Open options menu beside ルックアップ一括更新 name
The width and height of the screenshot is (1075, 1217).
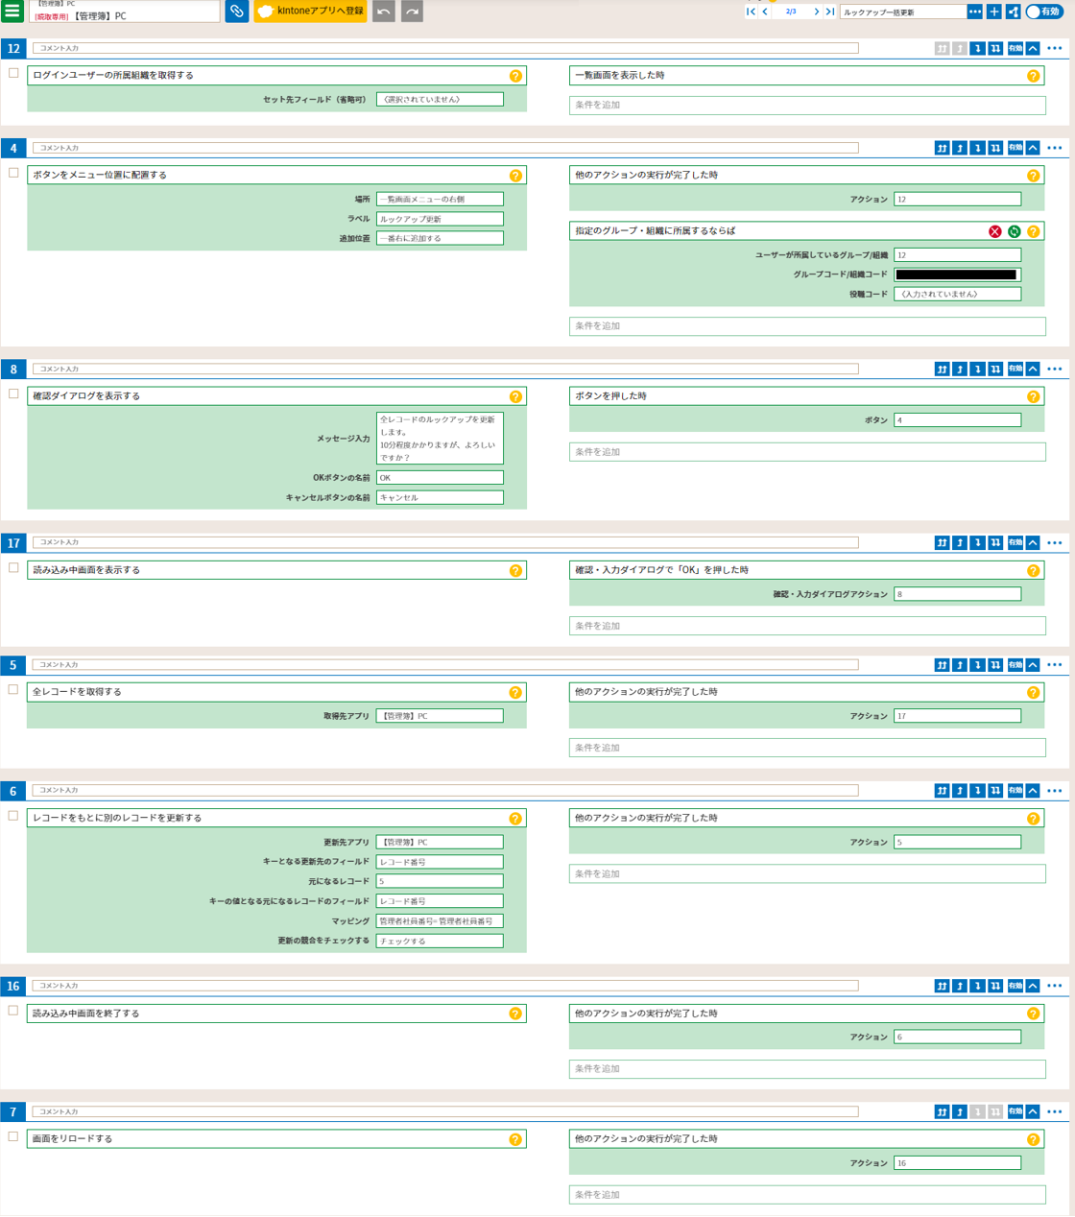974,12
